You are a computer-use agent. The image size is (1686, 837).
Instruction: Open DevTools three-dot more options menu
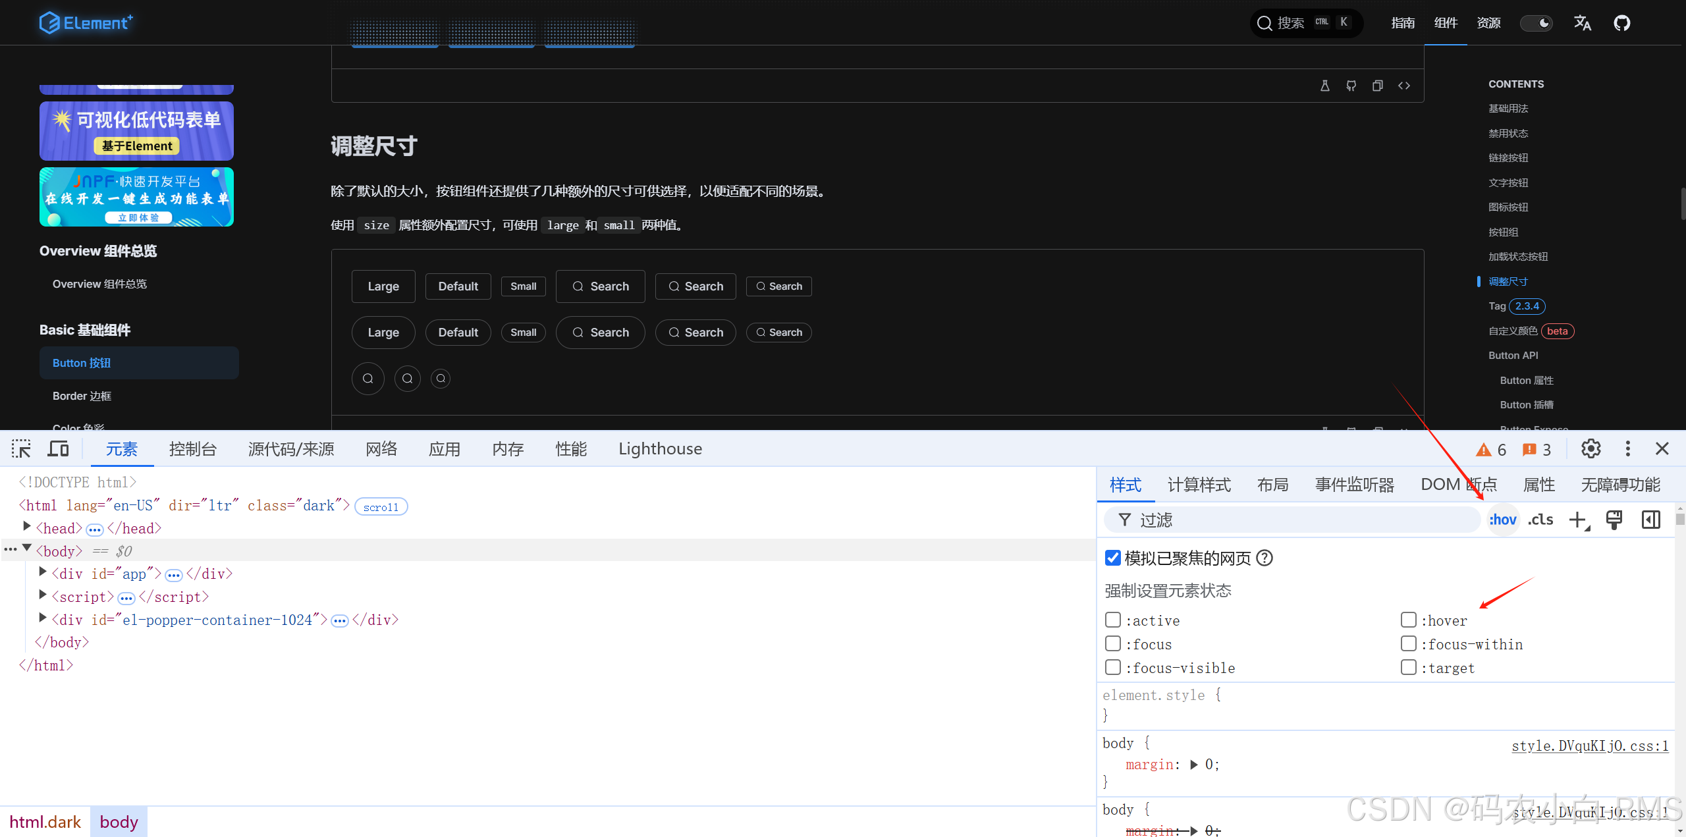pos(1627,449)
